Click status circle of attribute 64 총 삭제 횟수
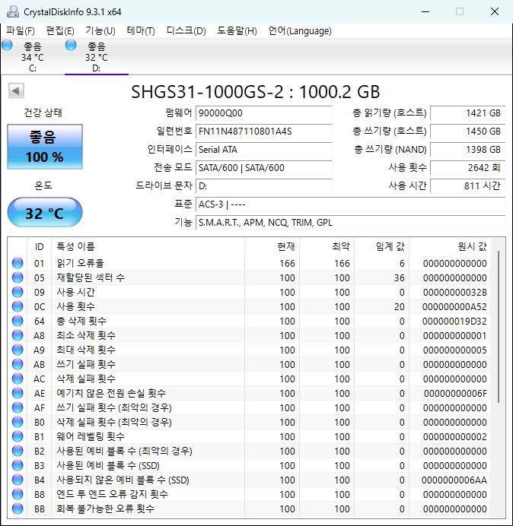 coord(18,321)
